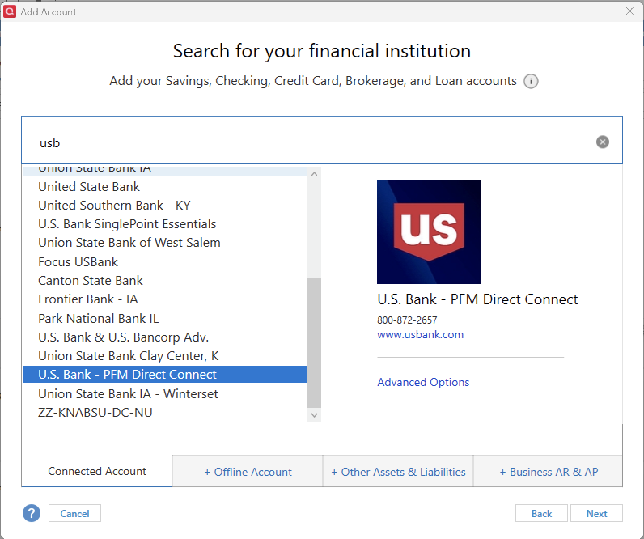
Task: Select Union State Bank IA - Winterset
Action: click(165, 394)
